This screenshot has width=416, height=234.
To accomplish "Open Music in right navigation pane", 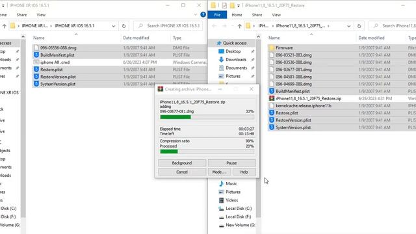I will point(231,183).
